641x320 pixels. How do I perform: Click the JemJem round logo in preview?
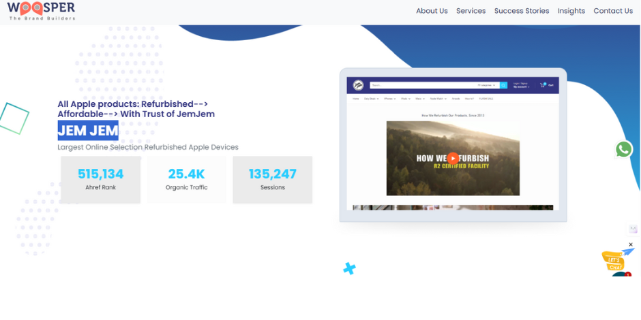[359, 85]
